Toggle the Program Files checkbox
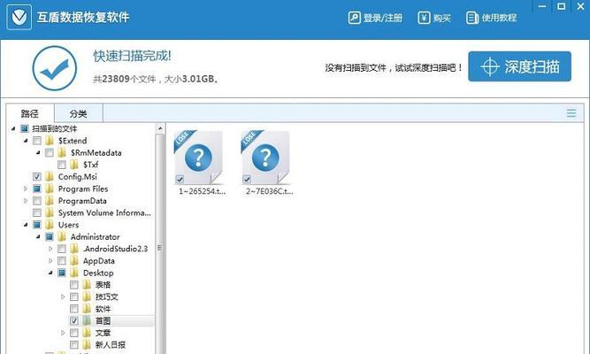The image size is (590, 354). pos(37,189)
